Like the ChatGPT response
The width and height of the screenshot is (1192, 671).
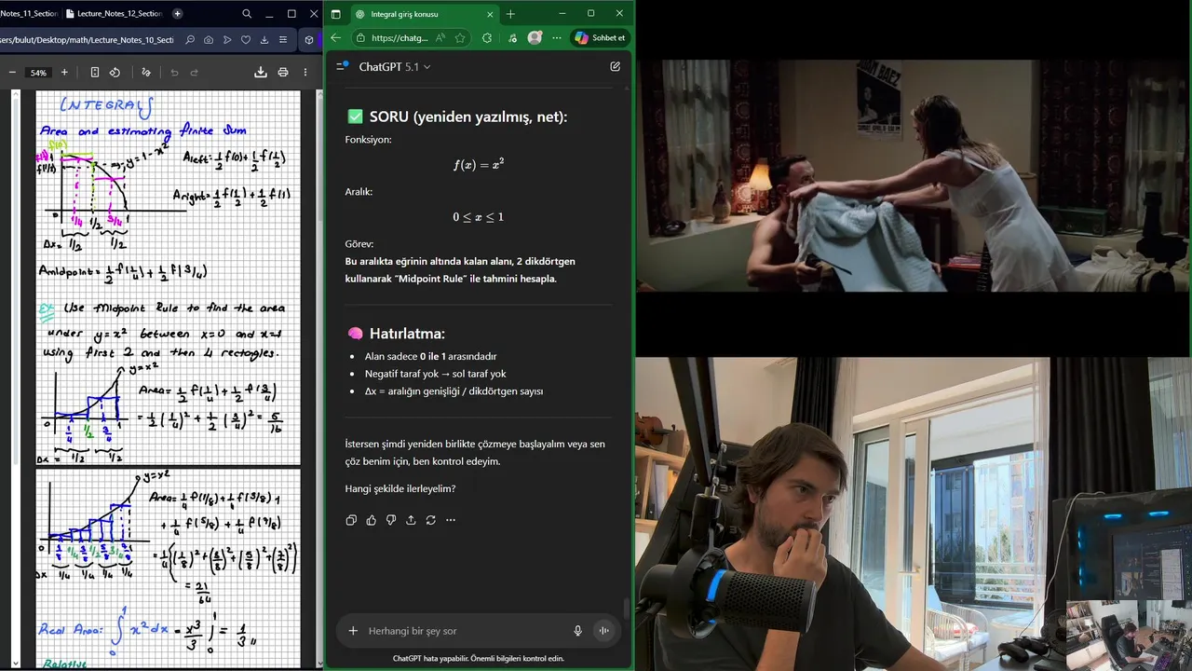[x=371, y=520]
